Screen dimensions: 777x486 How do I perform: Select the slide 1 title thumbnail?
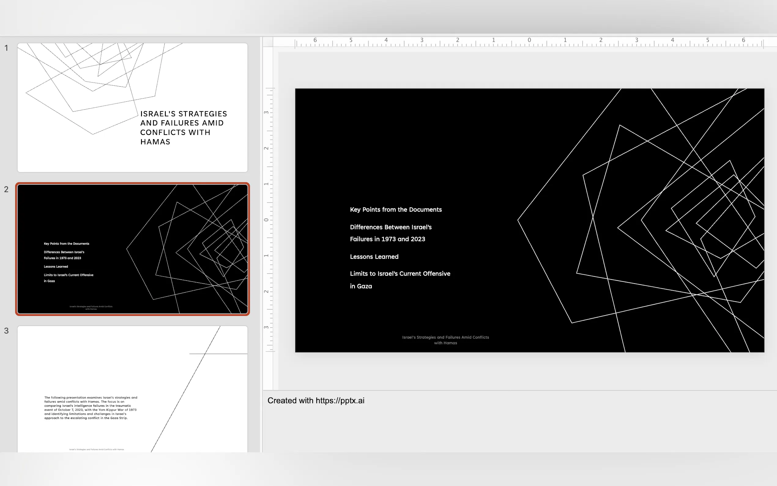pyautogui.click(x=132, y=108)
